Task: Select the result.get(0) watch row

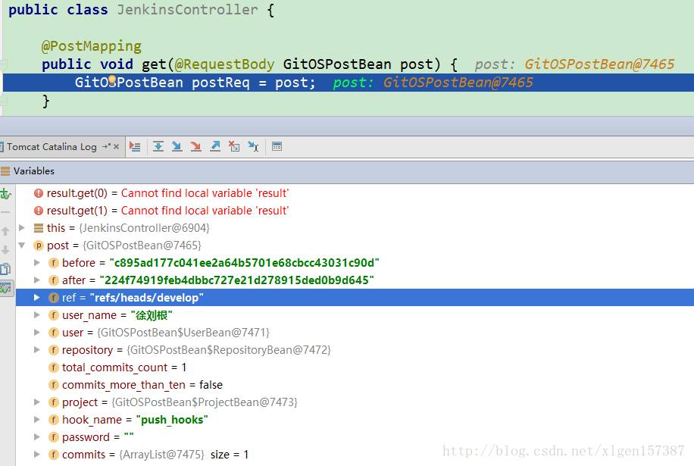Action: 355,193
